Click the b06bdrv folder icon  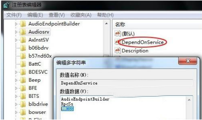[x=23, y=48]
